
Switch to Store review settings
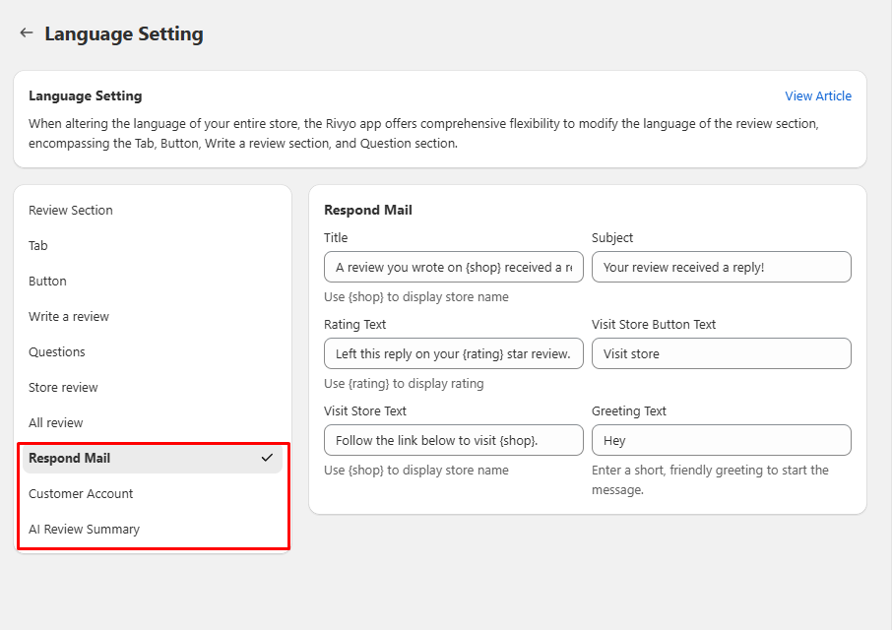63,388
